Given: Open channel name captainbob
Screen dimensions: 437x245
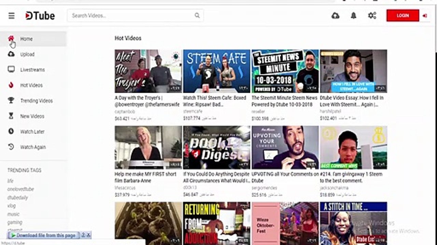Looking at the screenshot, I should 125,112.
